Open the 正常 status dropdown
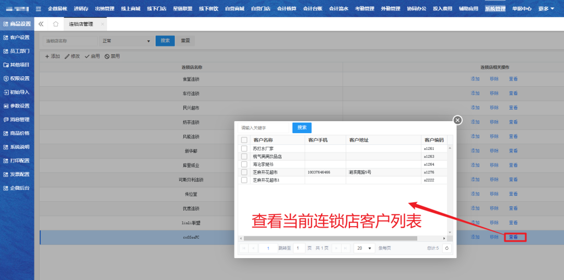 coord(126,41)
